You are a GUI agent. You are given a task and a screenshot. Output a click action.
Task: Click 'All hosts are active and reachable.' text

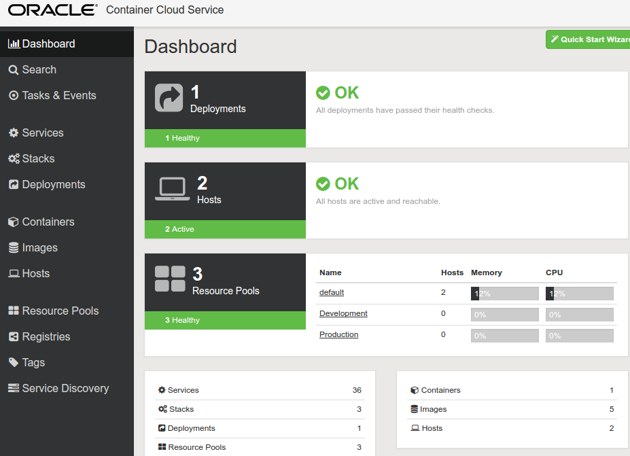(x=378, y=201)
